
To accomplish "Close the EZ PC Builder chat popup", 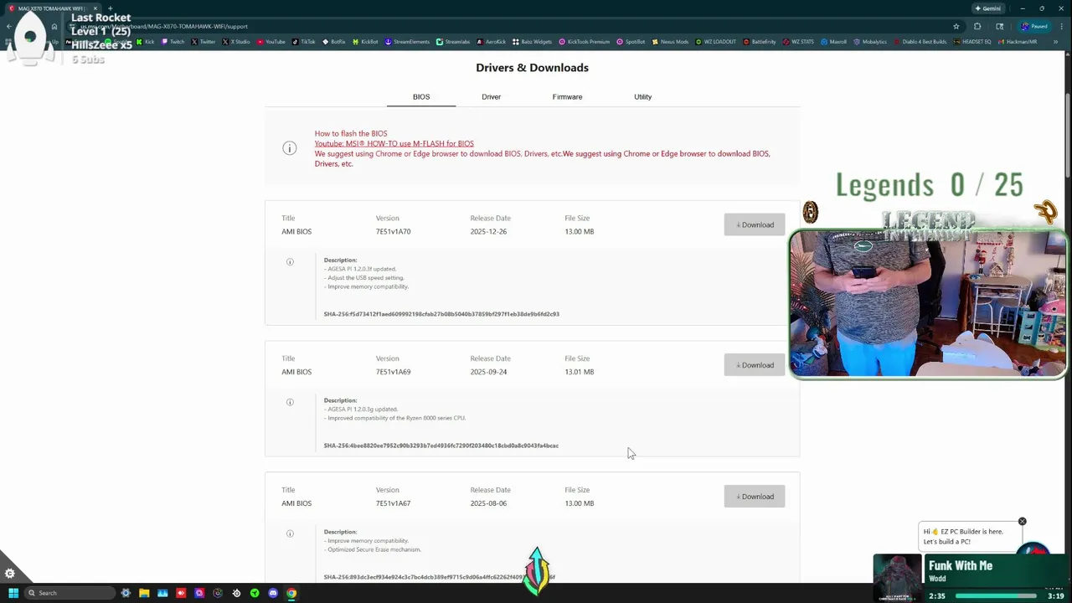I will (1022, 522).
